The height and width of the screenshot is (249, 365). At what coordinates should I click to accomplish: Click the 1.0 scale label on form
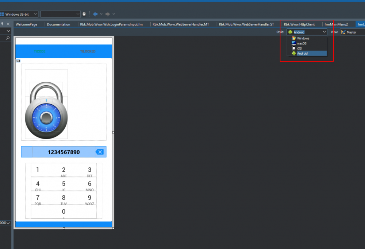[18, 61]
